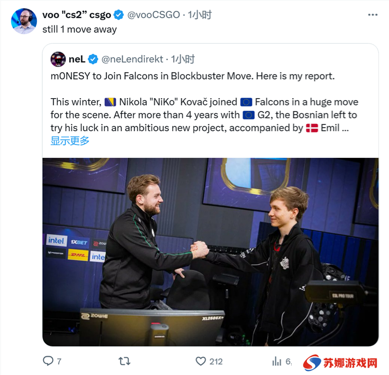Viewport: 389px width, 375px height.
Task: Click the quoted m0NESY report text
Action: (204, 102)
